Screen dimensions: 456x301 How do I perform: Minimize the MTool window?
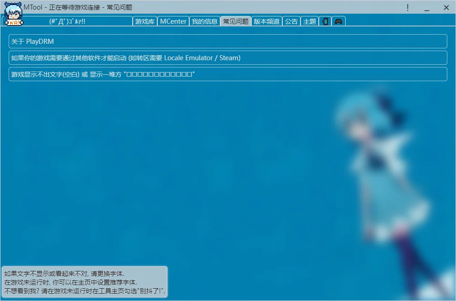pos(427,8)
